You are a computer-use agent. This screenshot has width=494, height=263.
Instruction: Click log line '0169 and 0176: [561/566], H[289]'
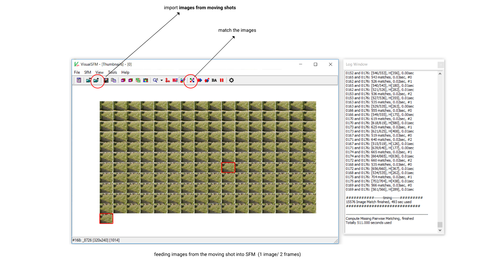tap(380, 190)
